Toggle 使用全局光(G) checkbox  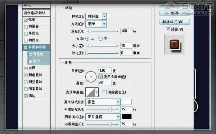pyautogui.click(x=101, y=77)
